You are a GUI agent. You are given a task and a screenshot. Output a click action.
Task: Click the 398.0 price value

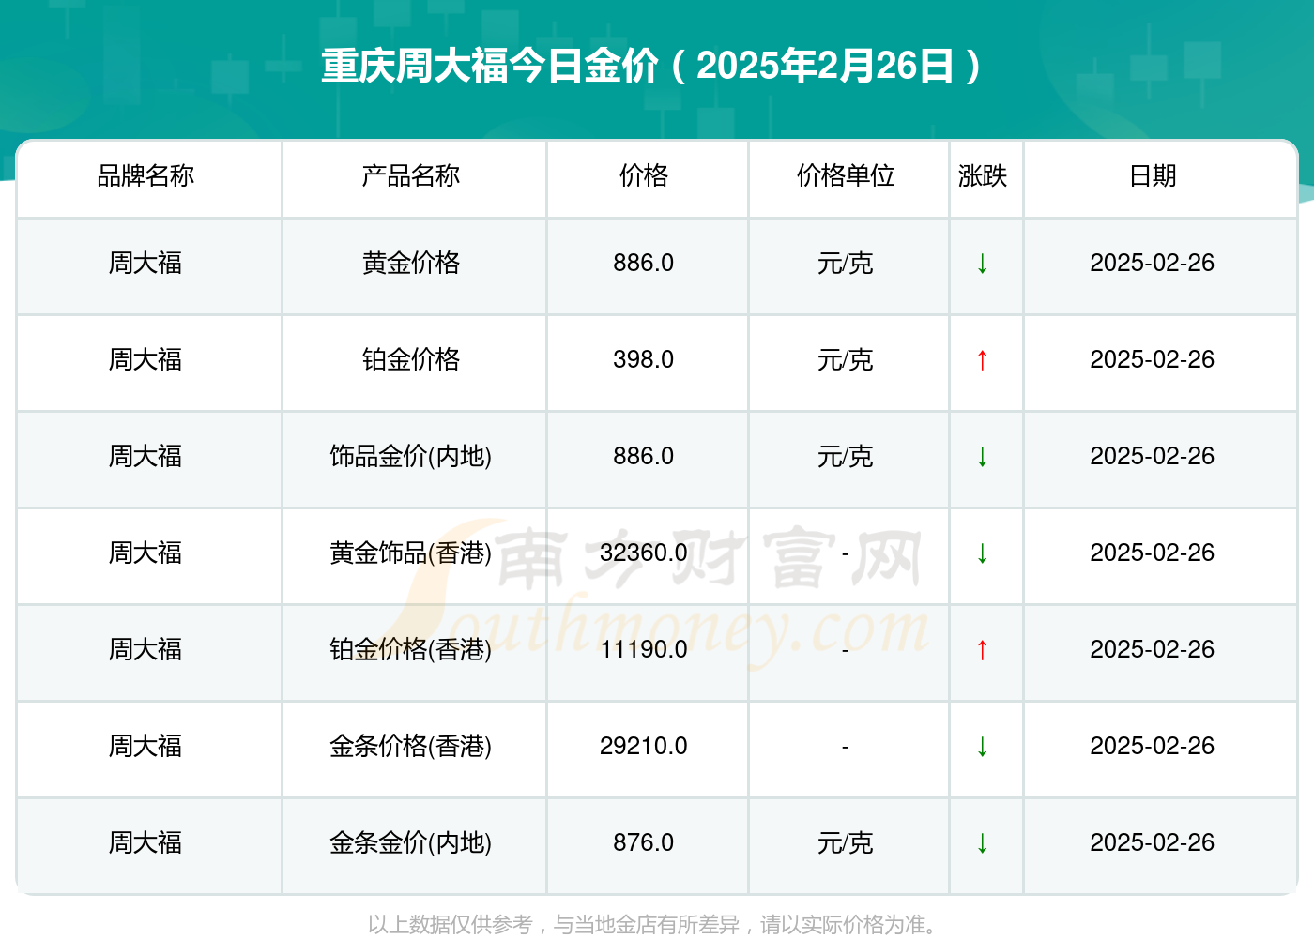pos(644,360)
